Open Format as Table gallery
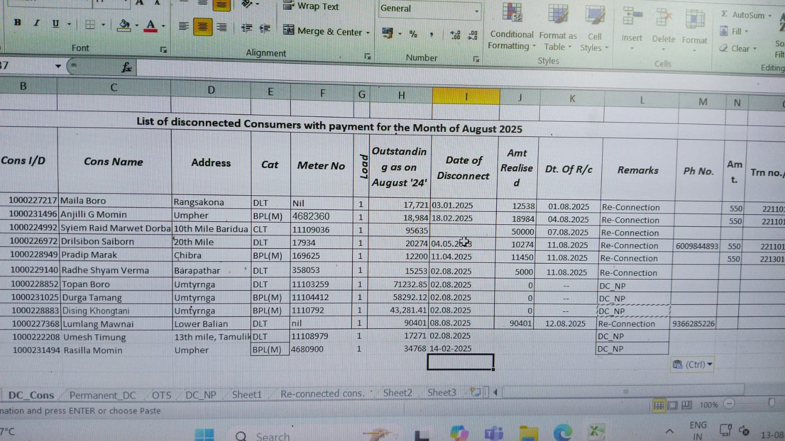The image size is (785, 441). coord(558,27)
